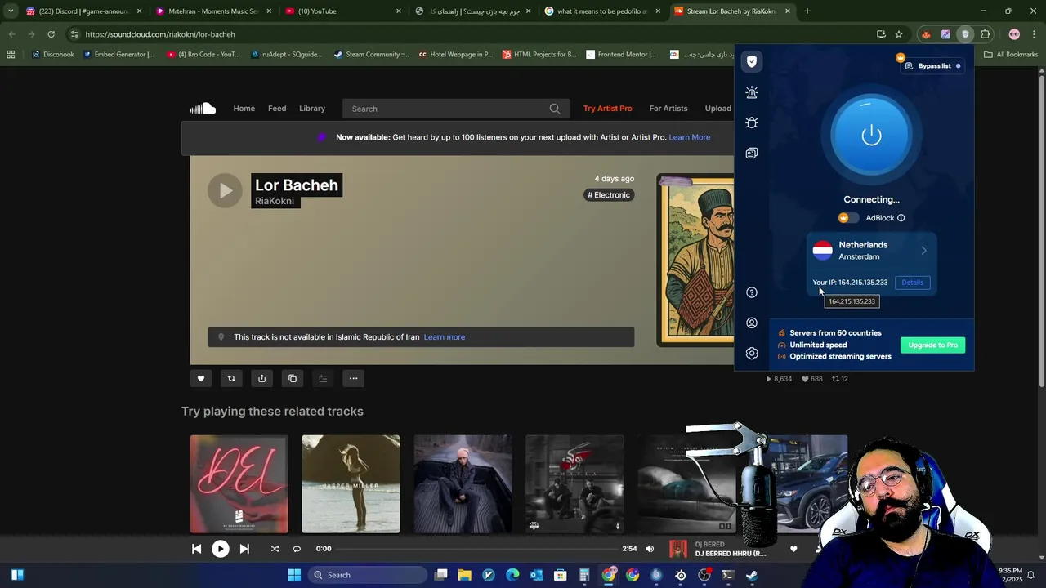This screenshot has width=1046, height=588.
Task: Open the VPN bug sidebar icon
Action: (x=752, y=122)
